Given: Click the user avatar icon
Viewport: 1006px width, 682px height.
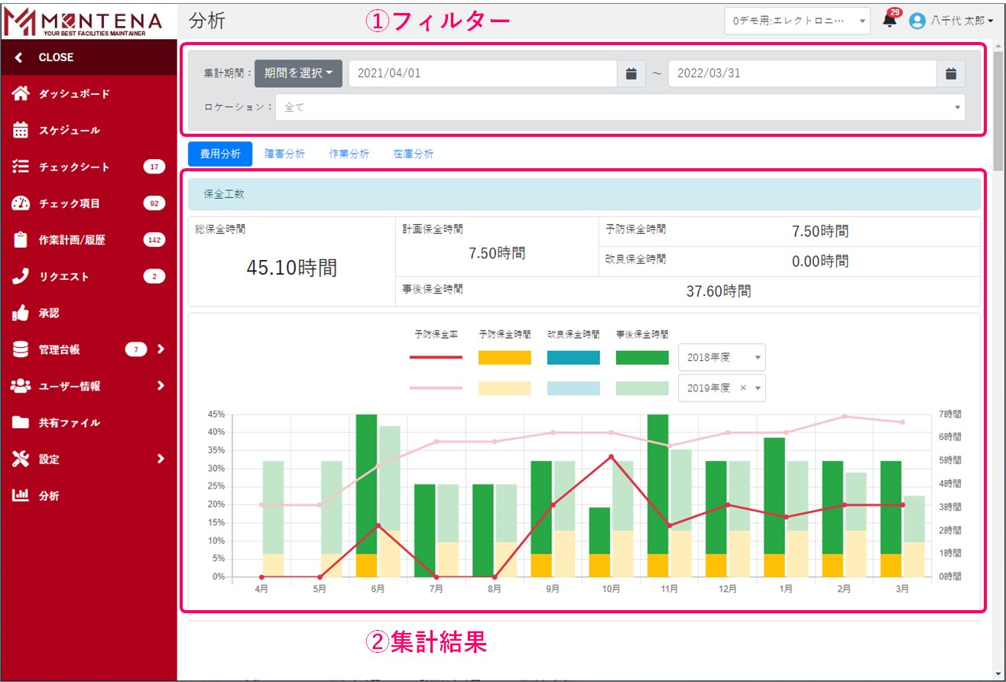Looking at the screenshot, I should click(917, 21).
